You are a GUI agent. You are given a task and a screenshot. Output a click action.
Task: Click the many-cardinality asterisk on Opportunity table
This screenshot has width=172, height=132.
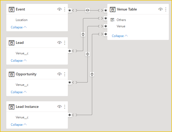[70, 82]
